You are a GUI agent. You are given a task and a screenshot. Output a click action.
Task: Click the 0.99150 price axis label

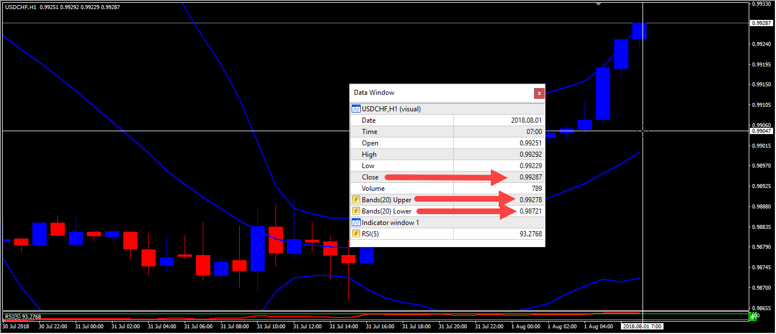click(761, 85)
